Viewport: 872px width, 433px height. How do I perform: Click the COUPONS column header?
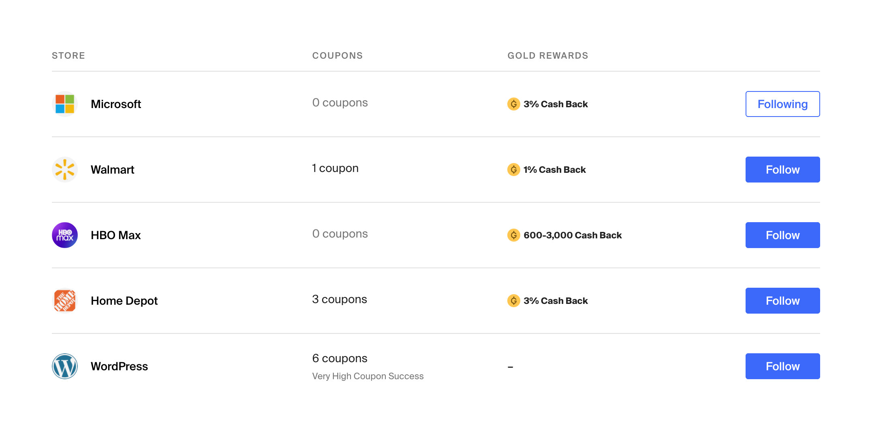tap(338, 55)
